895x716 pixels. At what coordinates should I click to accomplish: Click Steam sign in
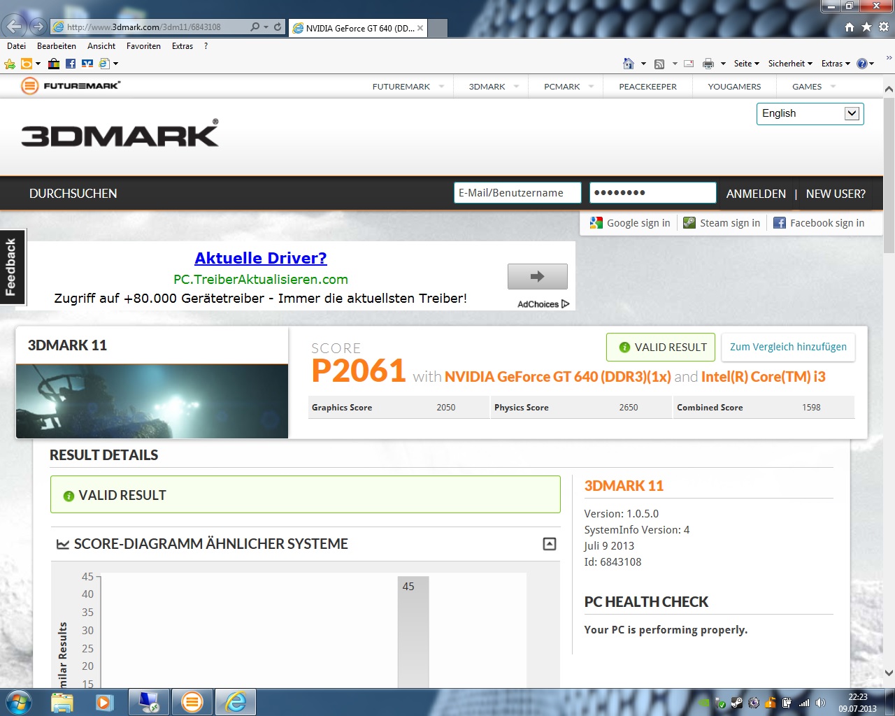coord(722,223)
